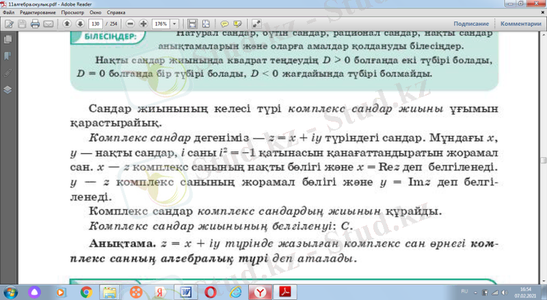Go to next page with down arrow
The image size is (547, 300).
(x=79, y=23)
